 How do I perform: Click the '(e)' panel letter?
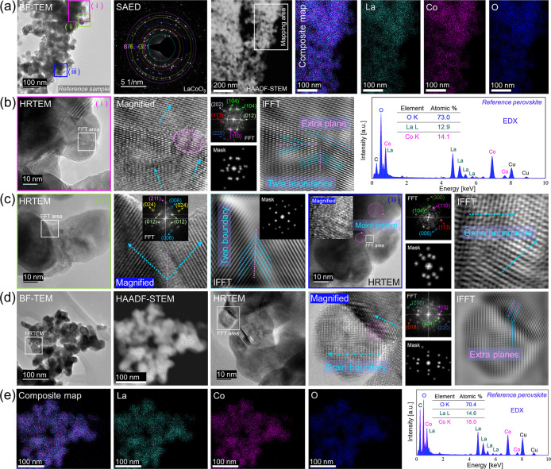coord(8,394)
